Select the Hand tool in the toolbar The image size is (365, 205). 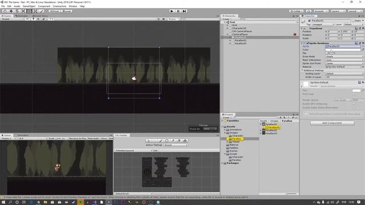pos(5,11)
